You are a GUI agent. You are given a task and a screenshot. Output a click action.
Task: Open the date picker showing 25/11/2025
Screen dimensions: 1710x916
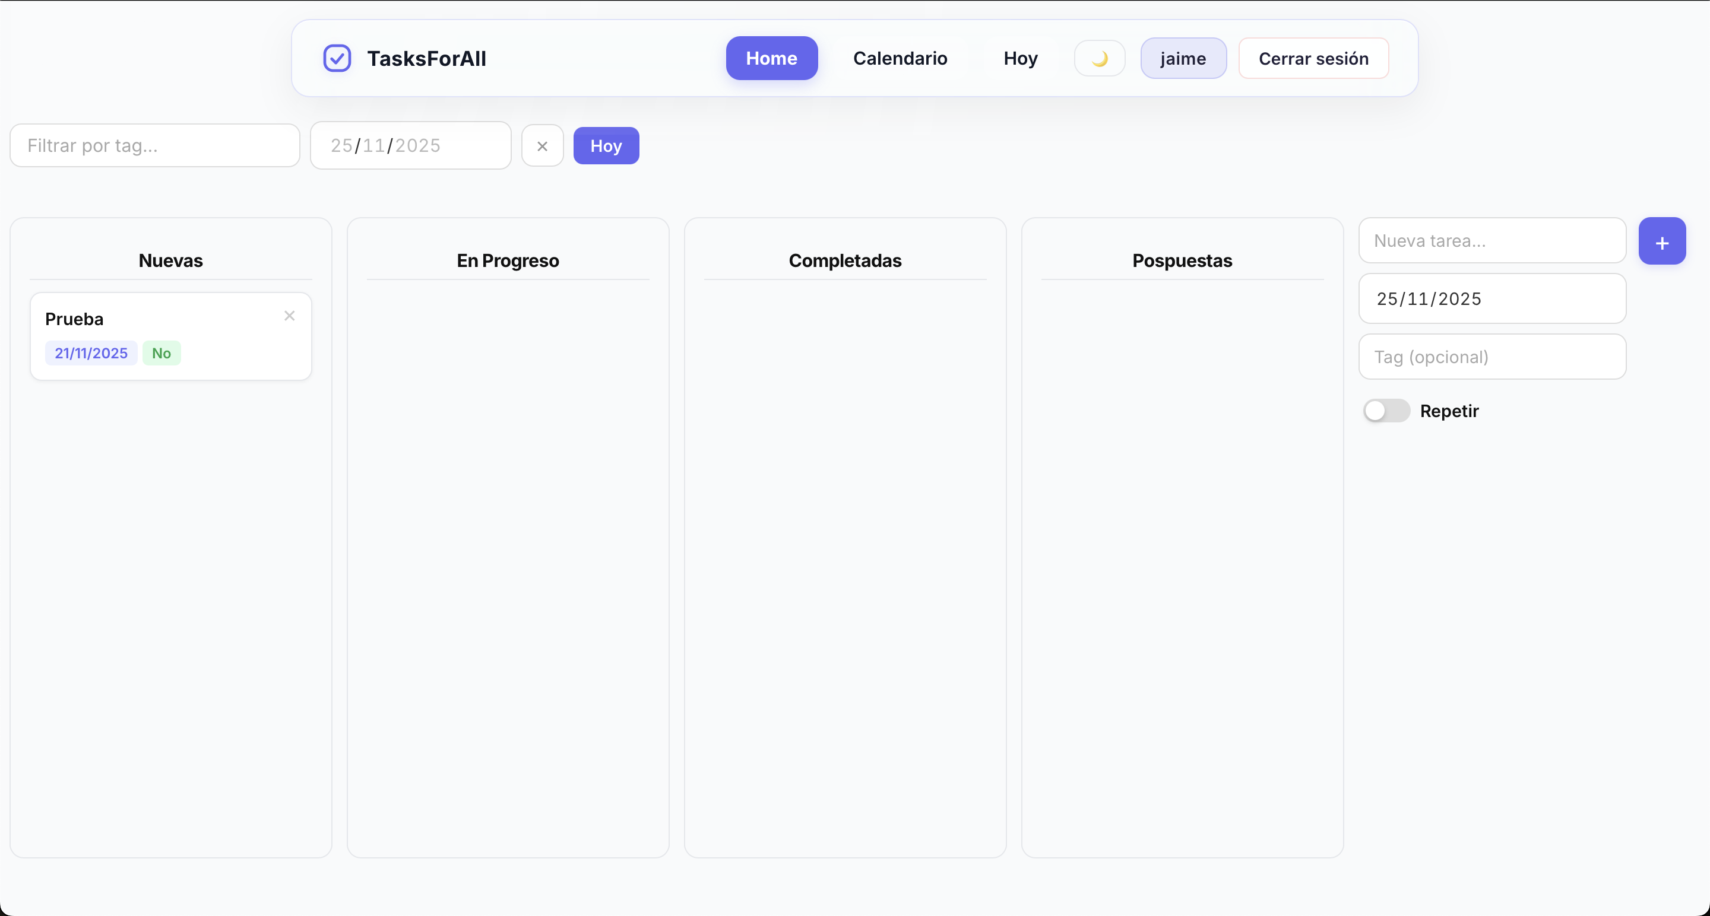(x=410, y=145)
